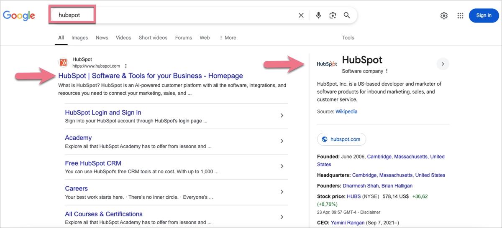The height and width of the screenshot is (228, 502).
Task: Open the Google apps grid icon
Action: (460, 15)
